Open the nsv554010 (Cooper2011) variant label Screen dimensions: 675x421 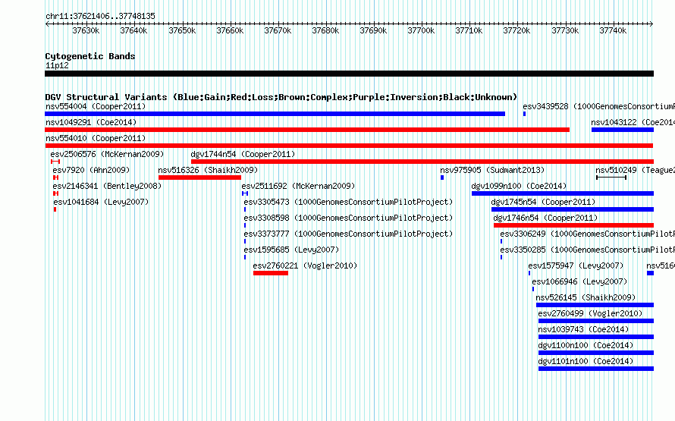(x=96, y=138)
